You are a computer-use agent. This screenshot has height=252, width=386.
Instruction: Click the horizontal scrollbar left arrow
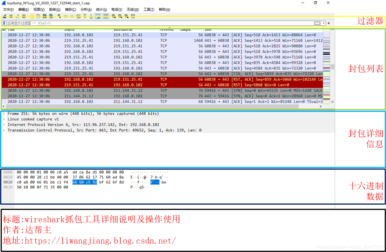[4, 106]
